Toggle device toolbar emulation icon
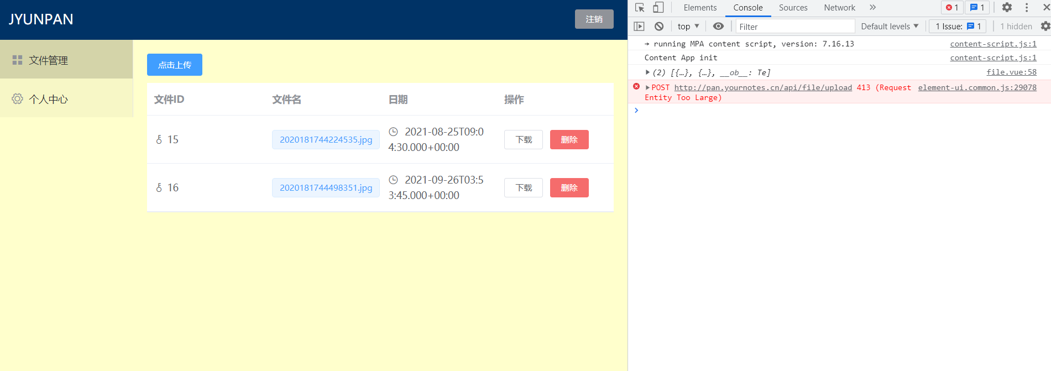Screen dimensions: 1051x371 [x=658, y=8]
